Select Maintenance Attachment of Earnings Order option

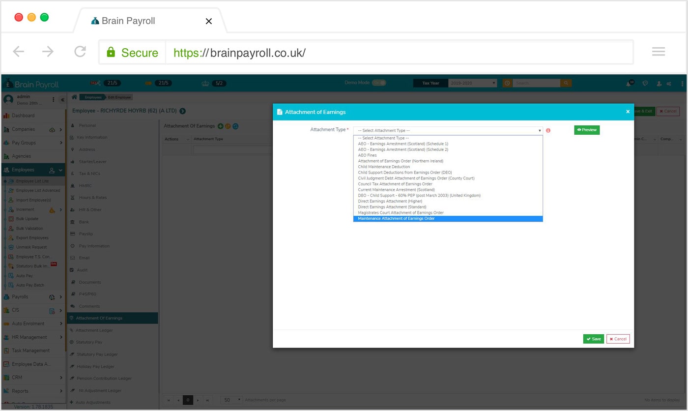pyautogui.click(x=448, y=218)
